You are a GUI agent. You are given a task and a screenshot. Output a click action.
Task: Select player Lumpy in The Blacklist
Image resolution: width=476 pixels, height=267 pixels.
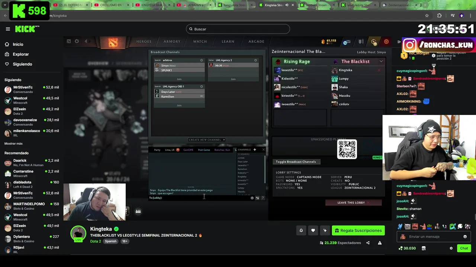[357, 79]
